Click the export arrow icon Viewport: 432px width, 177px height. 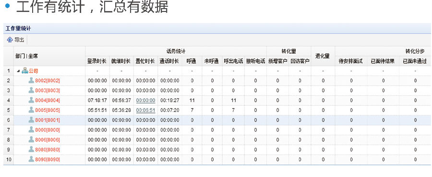click(10, 40)
